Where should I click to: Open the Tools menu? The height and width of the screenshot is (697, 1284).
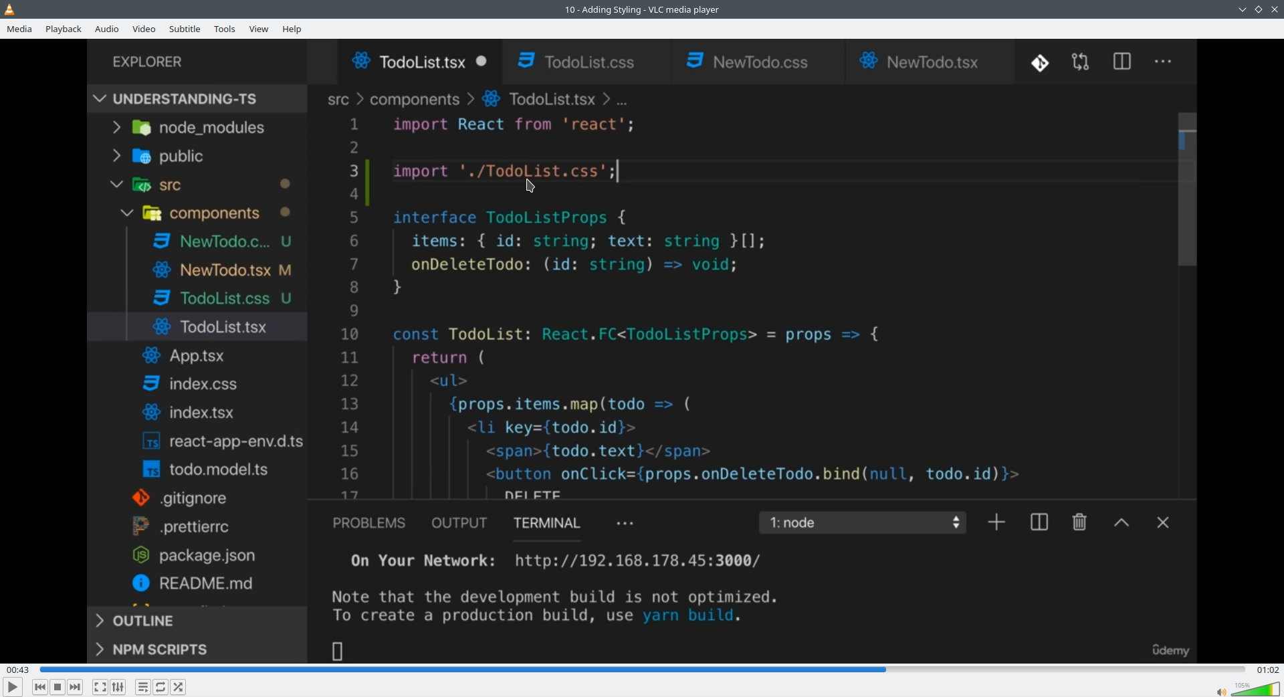(225, 29)
